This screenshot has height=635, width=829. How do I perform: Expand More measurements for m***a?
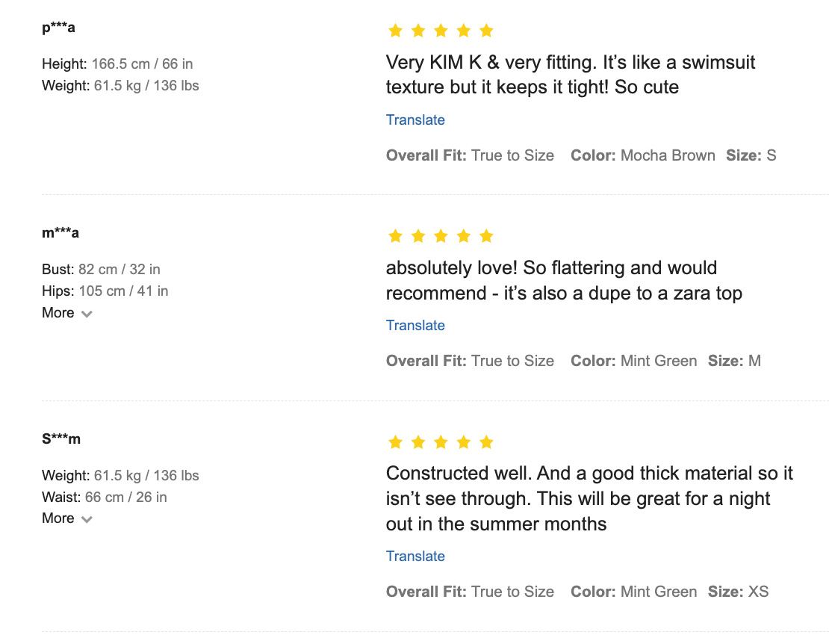pos(58,313)
